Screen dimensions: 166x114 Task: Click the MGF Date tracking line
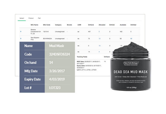point(89,62)
